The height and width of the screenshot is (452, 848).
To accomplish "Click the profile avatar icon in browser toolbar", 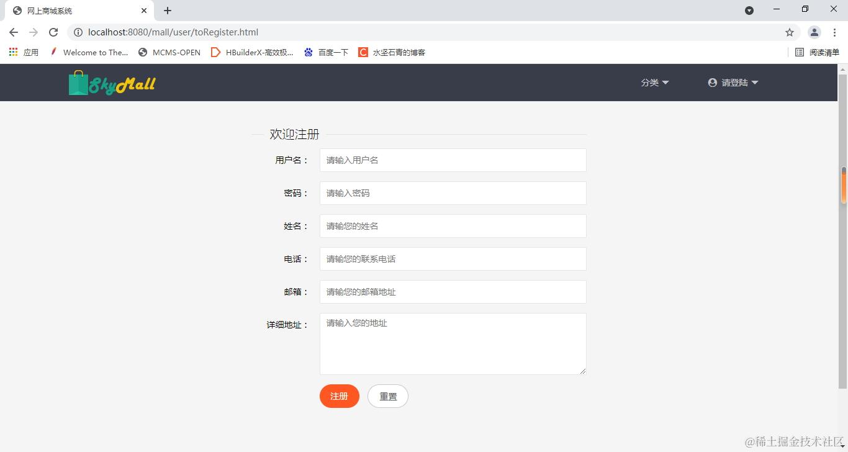I will tap(814, 32).
